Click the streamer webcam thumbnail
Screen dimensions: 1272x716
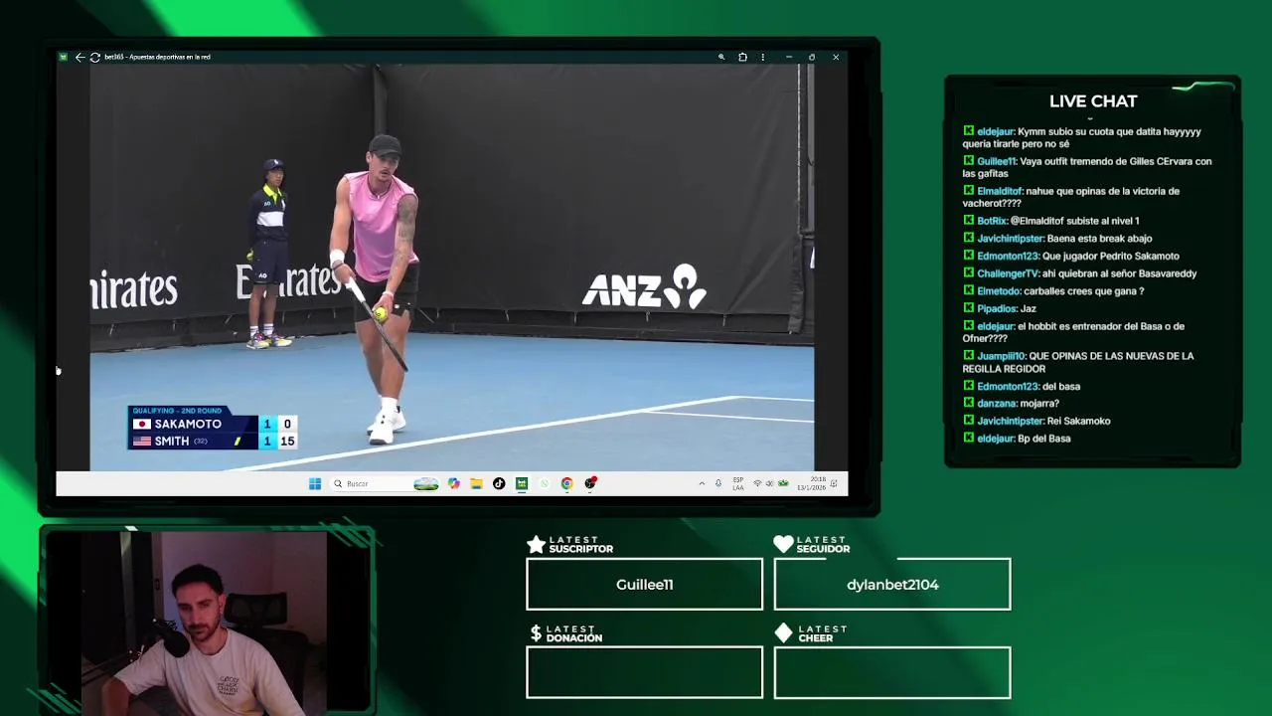pos(206,622)
